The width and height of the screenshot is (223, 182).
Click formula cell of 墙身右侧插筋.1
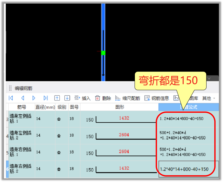(189, 152)
